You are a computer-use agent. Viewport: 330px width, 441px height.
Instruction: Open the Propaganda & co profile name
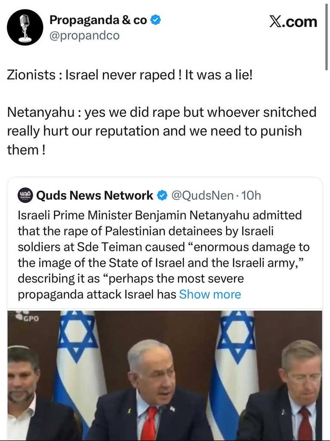(98, 20)
